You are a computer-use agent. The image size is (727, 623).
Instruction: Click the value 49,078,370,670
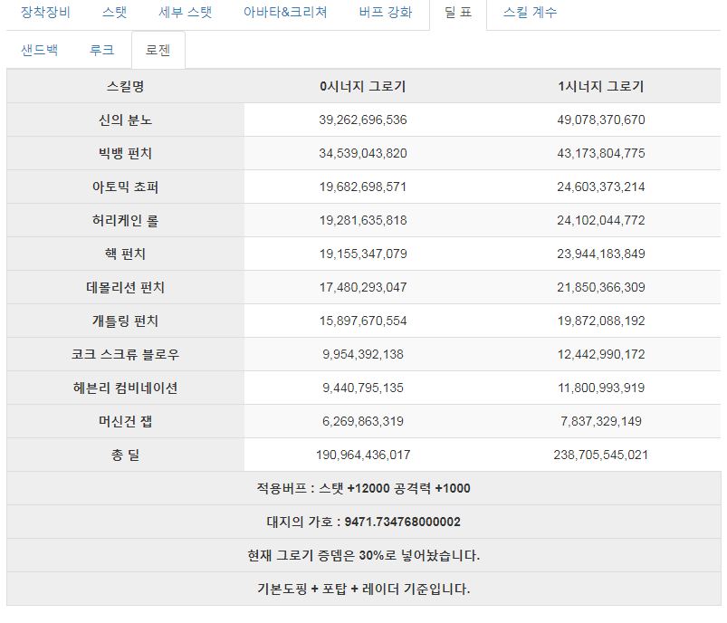[601, 120]
